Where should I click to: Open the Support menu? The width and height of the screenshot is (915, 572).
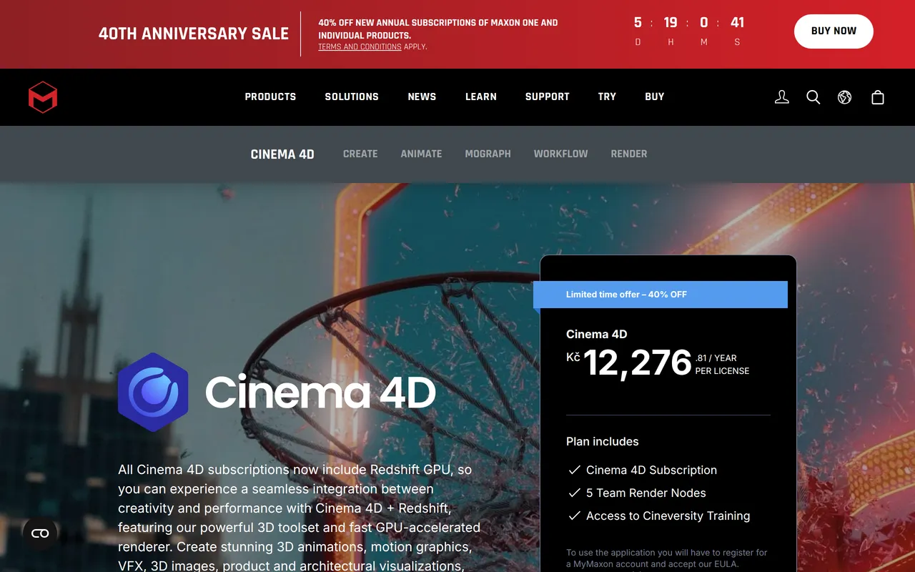point(548,97)
